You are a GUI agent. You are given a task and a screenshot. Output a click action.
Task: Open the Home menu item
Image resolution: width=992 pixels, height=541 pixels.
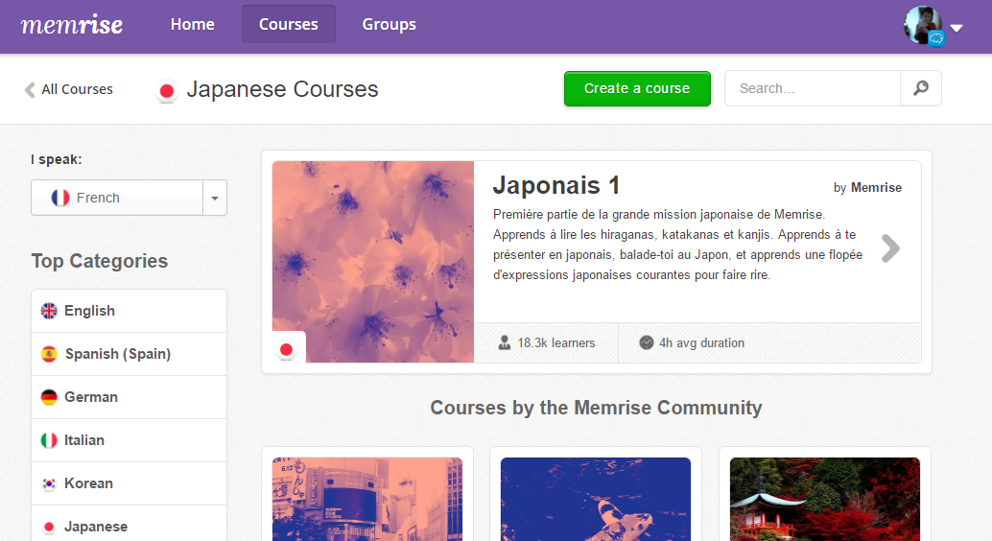[x=192, y=25]
